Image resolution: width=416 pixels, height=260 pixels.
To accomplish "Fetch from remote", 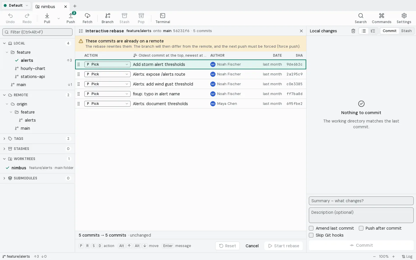I will pos(88,18).
